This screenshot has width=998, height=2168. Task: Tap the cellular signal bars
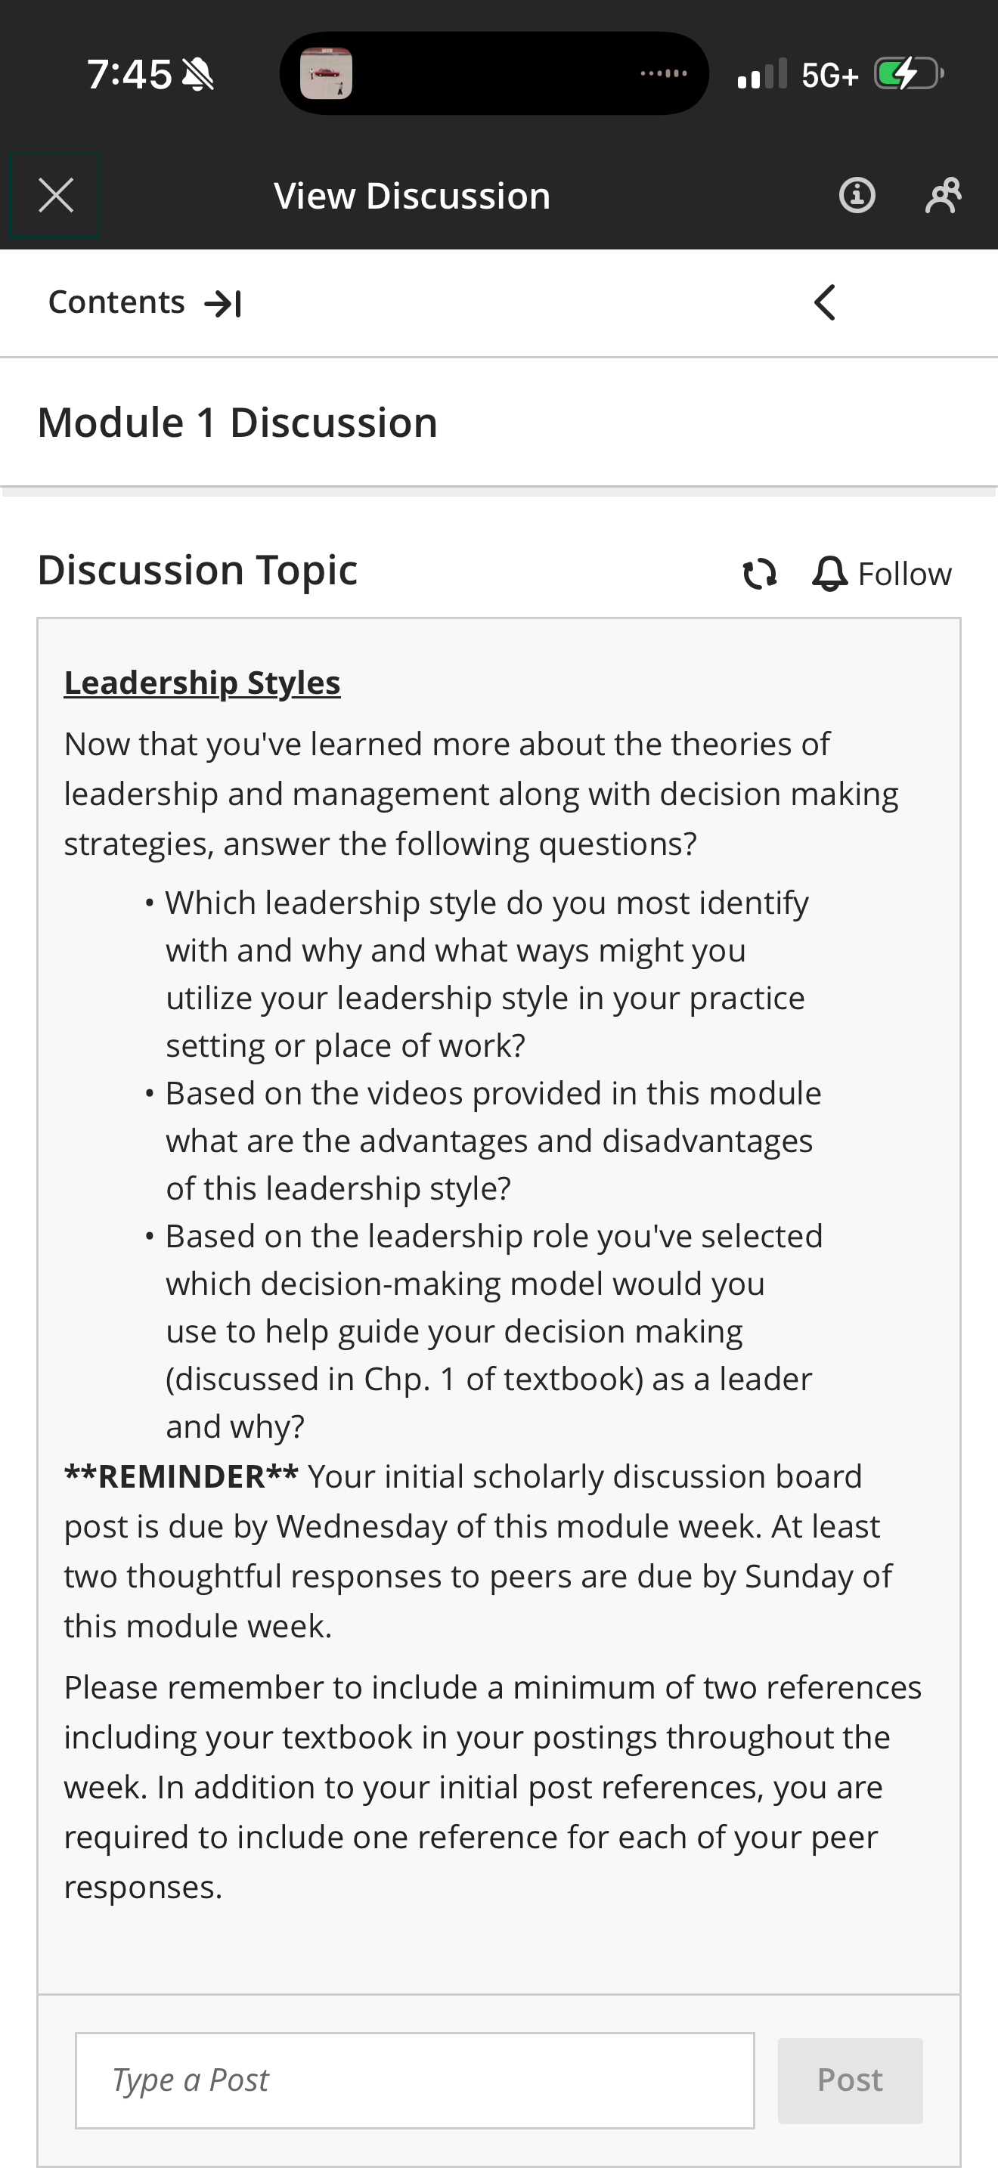(761, 74)
